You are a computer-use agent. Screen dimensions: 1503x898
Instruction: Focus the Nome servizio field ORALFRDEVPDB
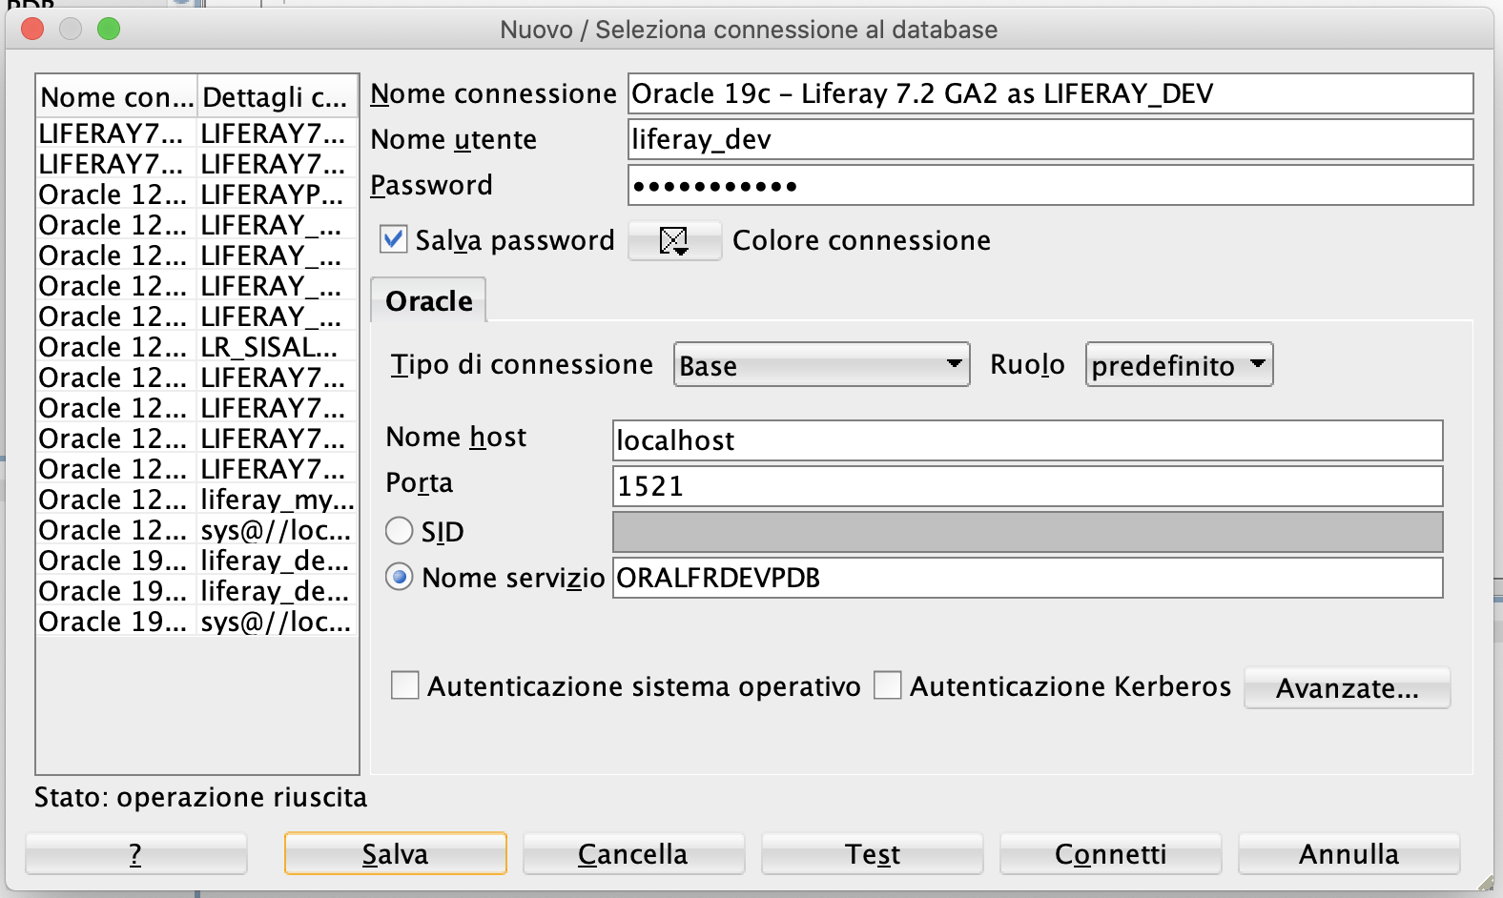coord(1027,578)
